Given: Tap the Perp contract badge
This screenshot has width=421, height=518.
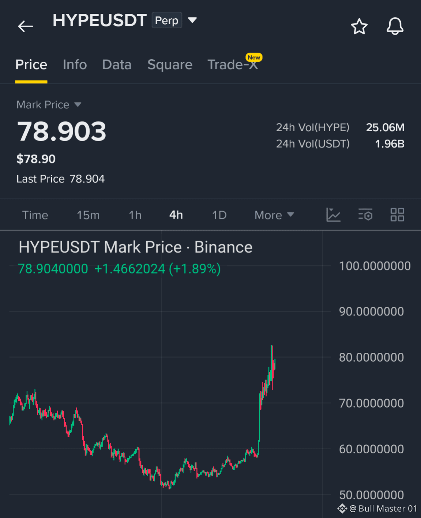Looking at the screenshot, I should pyautogui.click(x=167, y=20).
